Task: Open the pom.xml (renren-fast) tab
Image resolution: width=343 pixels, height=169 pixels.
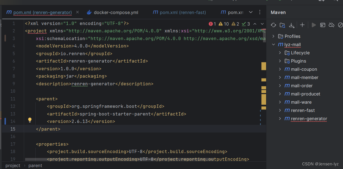Action: point(179,12)
